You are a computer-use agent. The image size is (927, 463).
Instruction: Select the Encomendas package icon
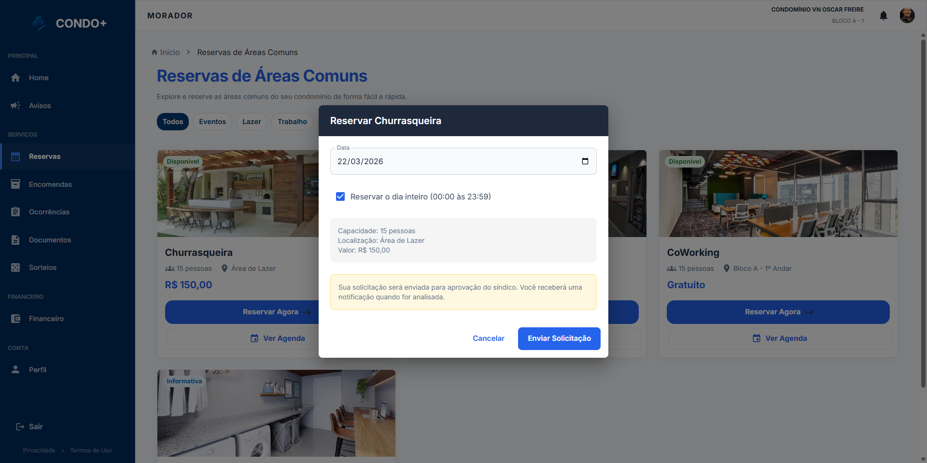(x=15, y=184)
